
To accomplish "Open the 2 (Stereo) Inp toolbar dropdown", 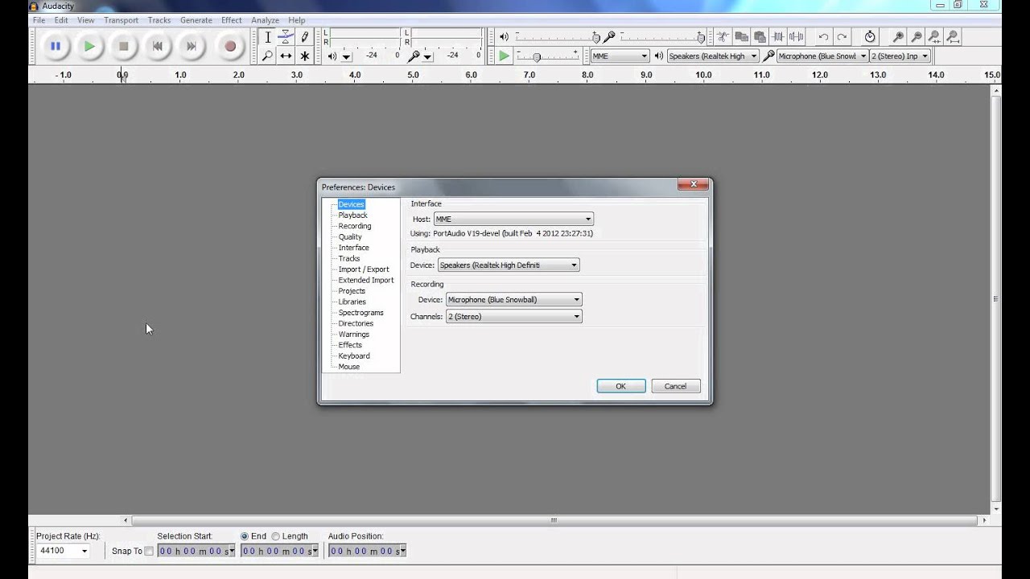I will point(900,56).
